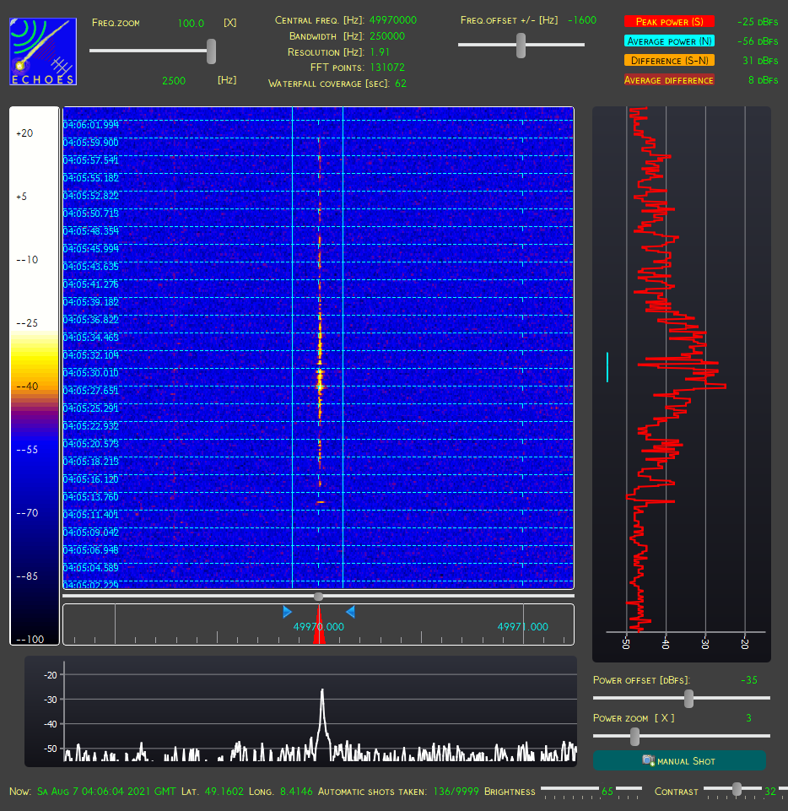Click the Average difference label
Screen dimensions: 788x811
coord(668,80)
